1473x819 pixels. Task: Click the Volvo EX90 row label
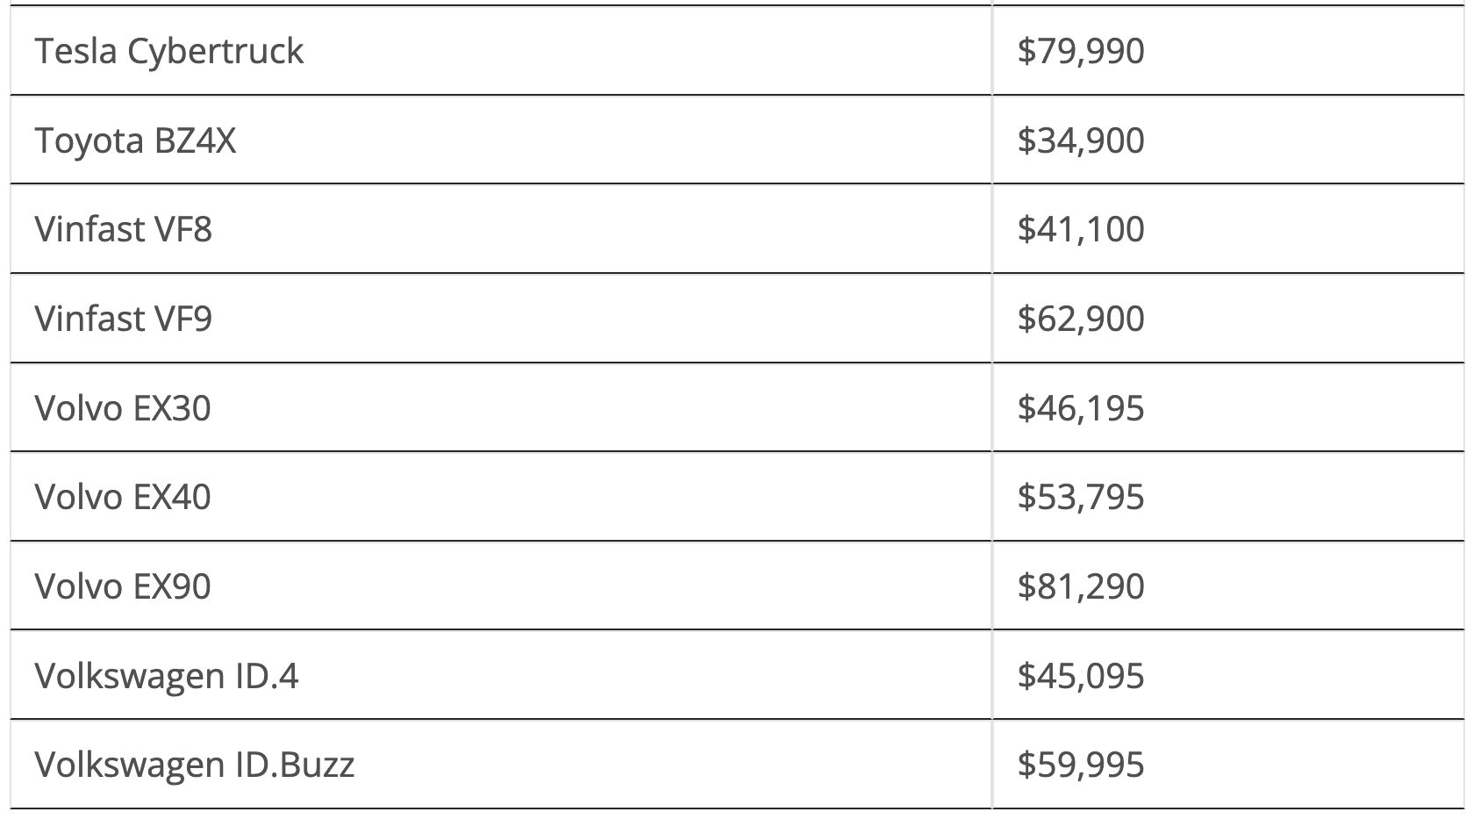123,586
